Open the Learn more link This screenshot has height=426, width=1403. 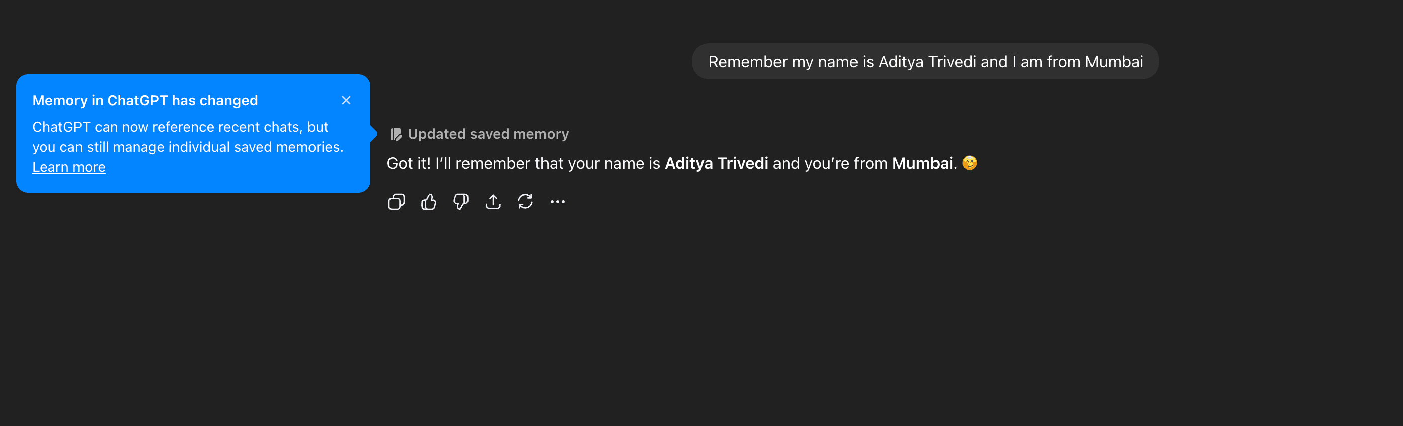[x=68, y=167]
